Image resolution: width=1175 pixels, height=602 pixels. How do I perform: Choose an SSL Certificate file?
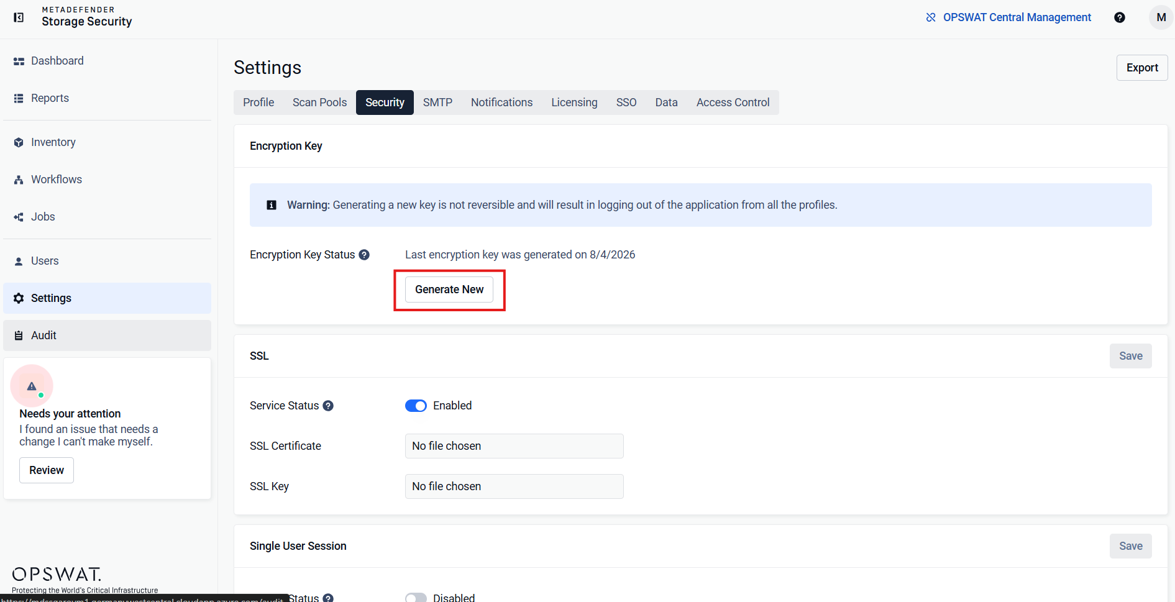click(514, 446)
